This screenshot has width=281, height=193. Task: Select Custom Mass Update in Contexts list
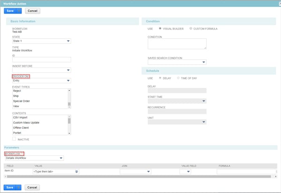(26, 123)
